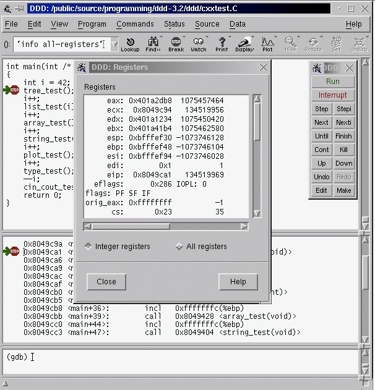
Task: Open the File menu
Action: pyautogui.click(x=11, y=24)
